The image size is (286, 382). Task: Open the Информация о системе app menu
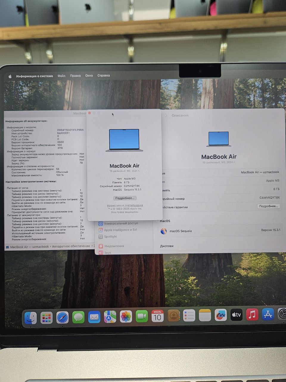35,76
